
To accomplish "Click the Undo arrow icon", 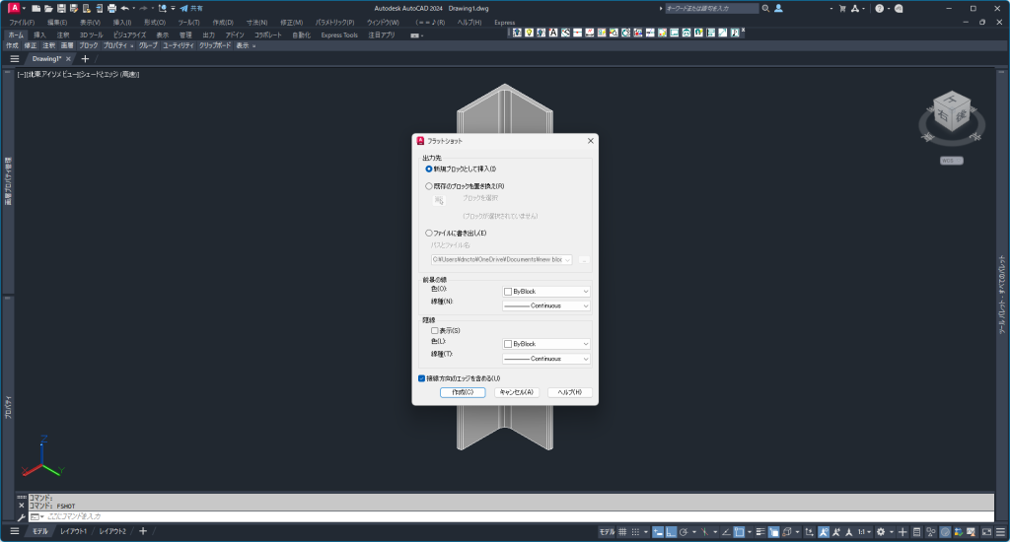I will [x=125, y=8].
